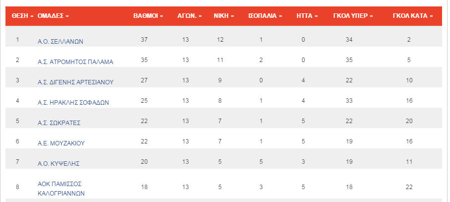Open ΑΟΚ ΠΑΜΙΣΣΟΣ ΚΑΛΟΓΡΙΑΝΝΩΝ team link

(x=61, y=189)
